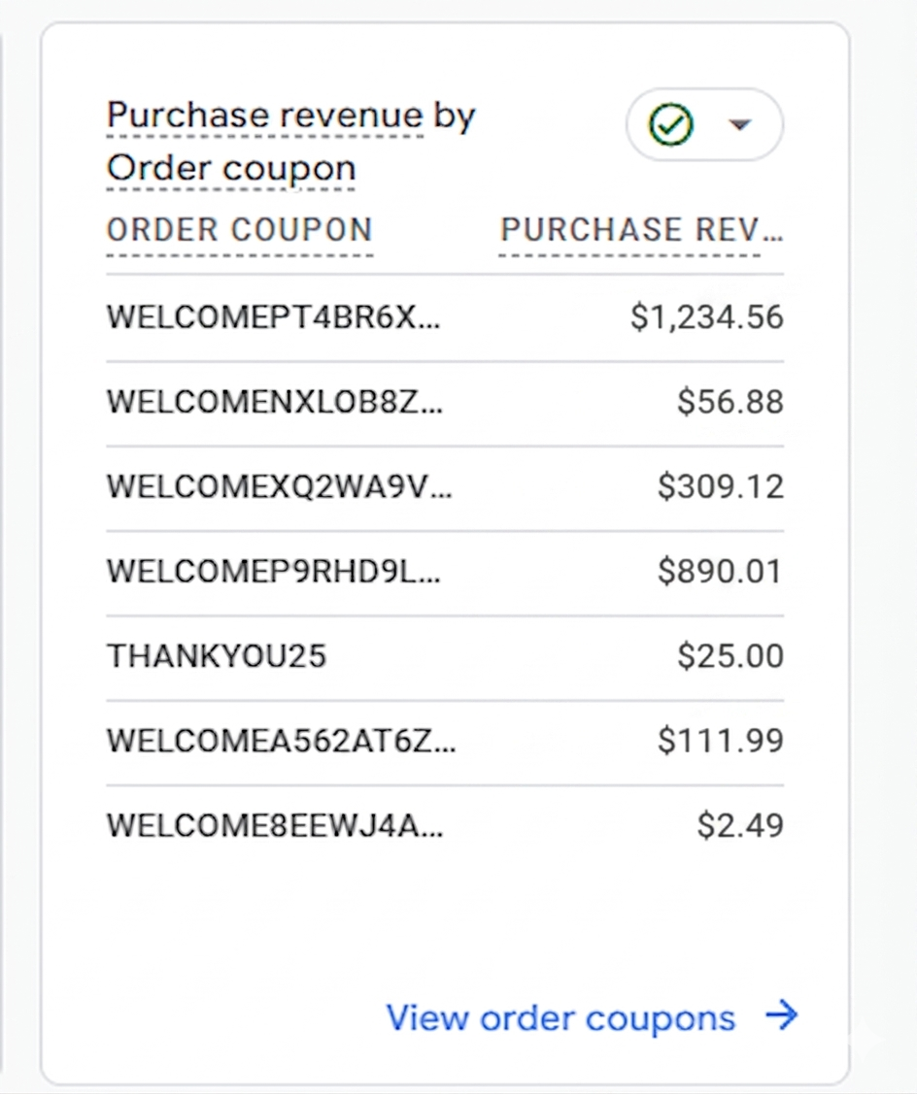
Task: Select the WELCOME8EEWJ4A coupon row
Action: [x=275, y=825]
